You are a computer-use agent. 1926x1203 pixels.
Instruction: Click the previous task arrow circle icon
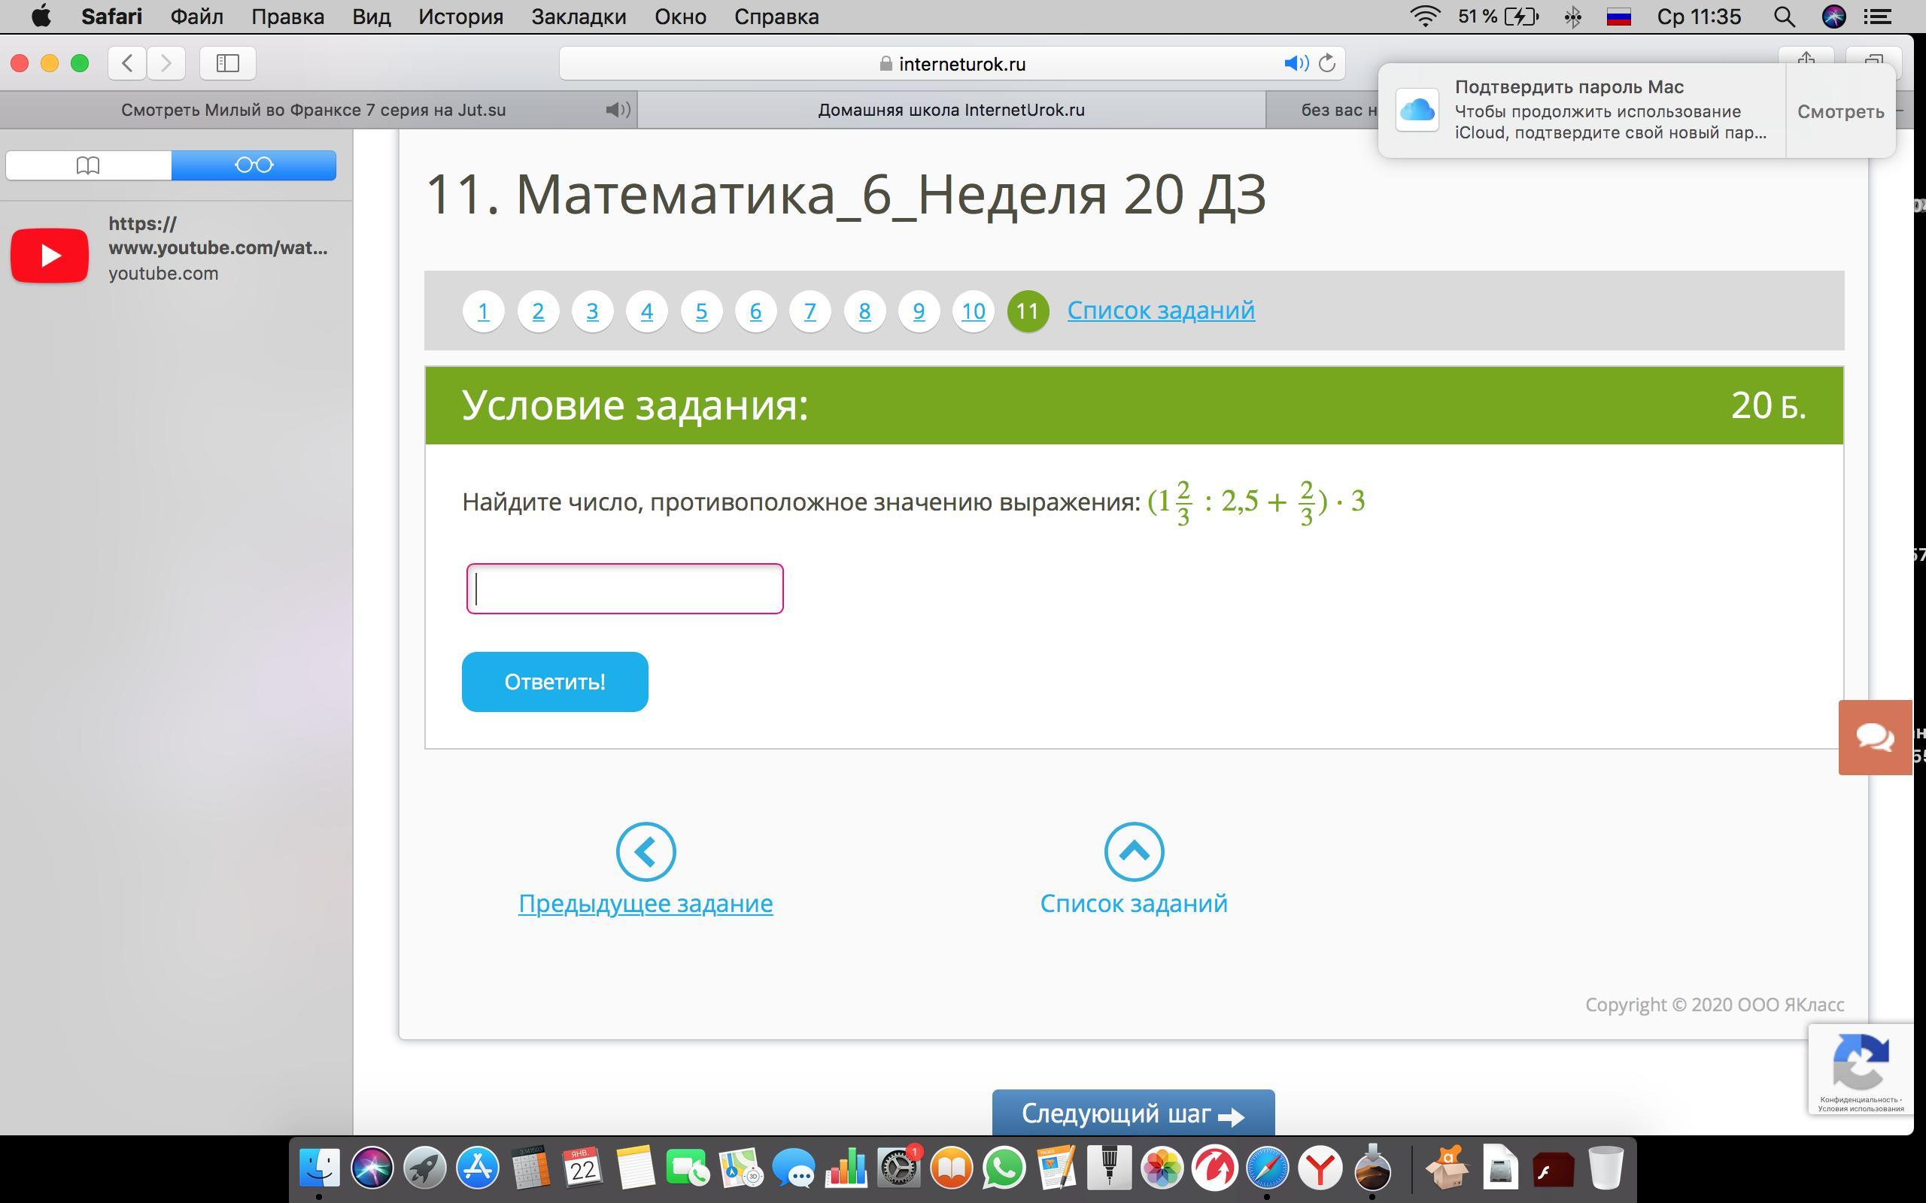[646, 851]
